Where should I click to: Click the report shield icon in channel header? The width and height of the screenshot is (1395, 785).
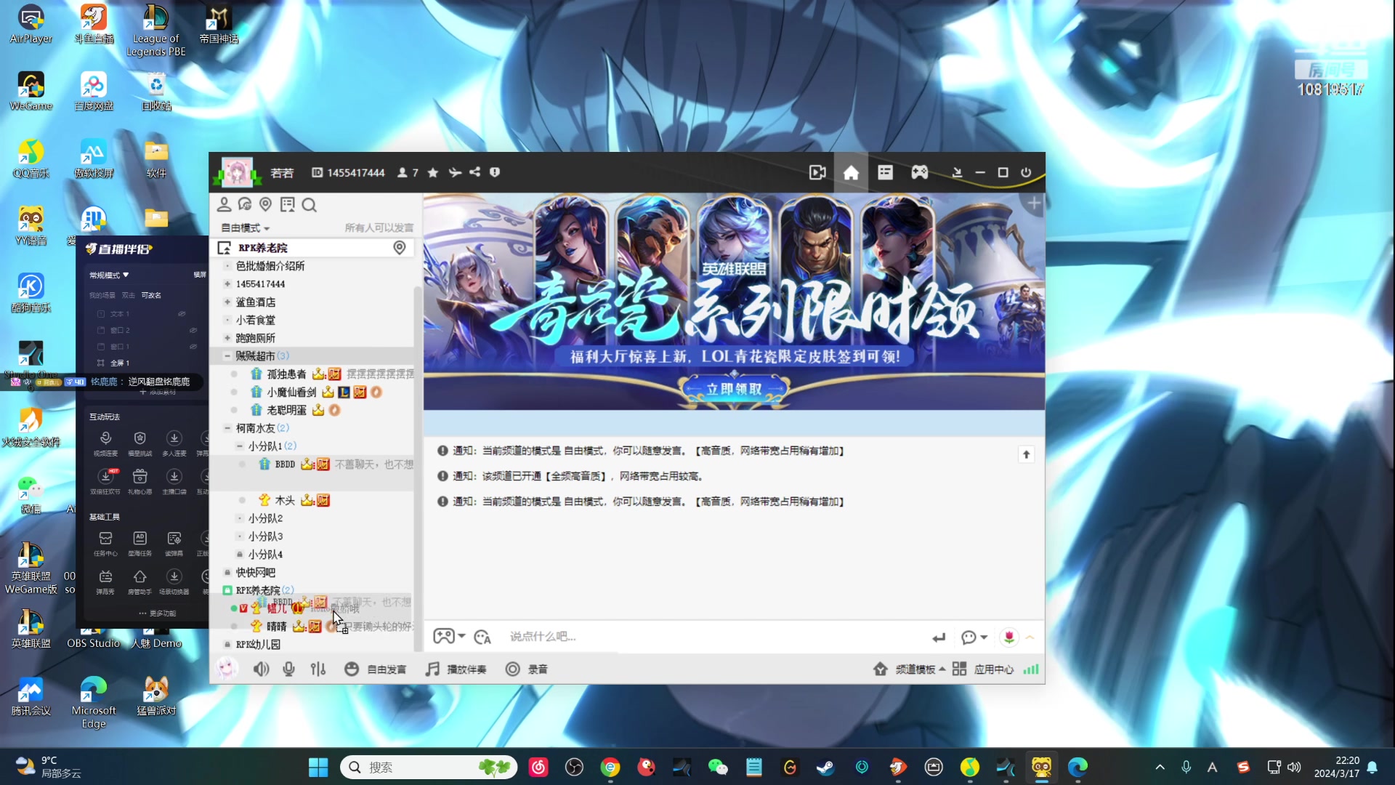pyautogui.click(x=495, y=172)
